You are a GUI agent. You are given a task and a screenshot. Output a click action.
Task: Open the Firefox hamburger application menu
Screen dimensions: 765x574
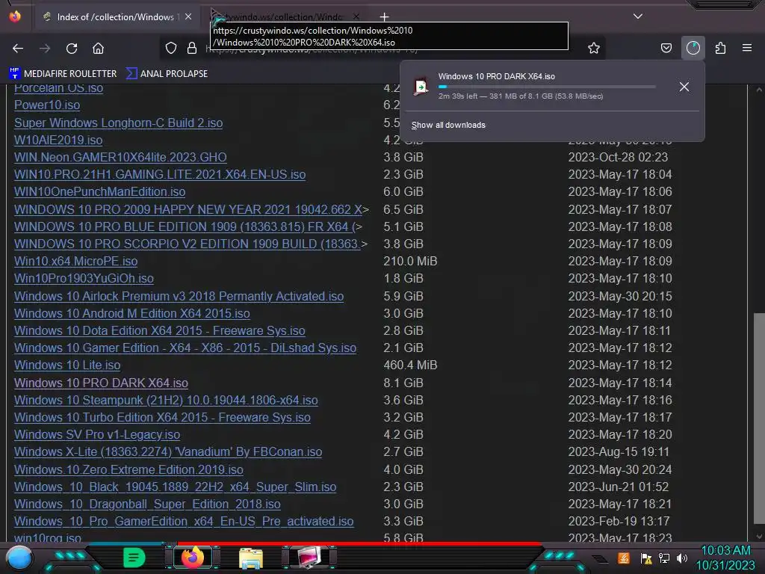pos(746,48)
